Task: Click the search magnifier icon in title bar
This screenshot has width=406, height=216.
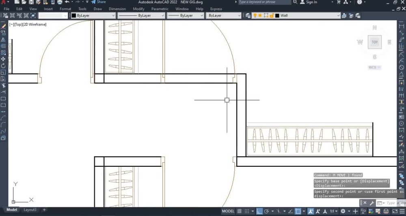Action: click(x=295, y=2)
